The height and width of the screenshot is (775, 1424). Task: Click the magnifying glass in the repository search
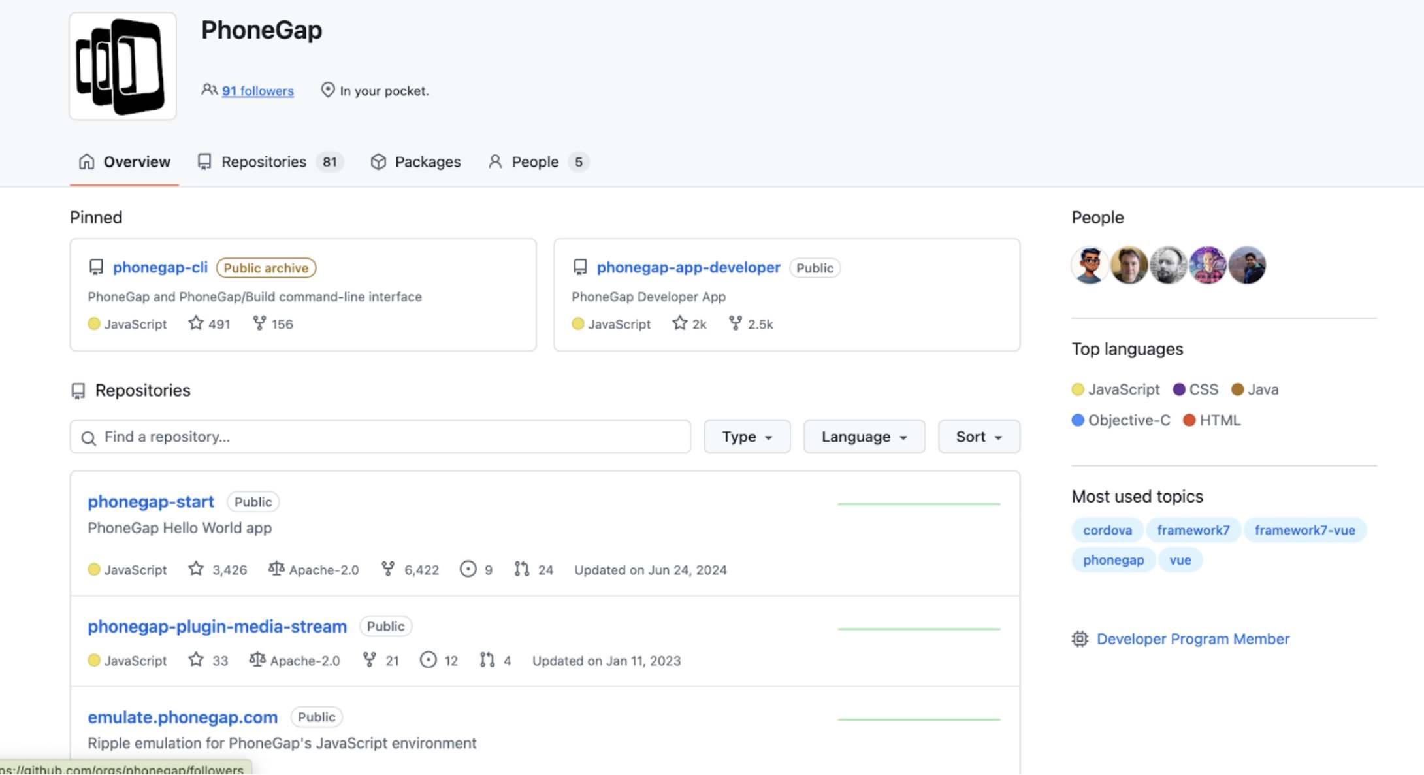(x=89, y=437)
